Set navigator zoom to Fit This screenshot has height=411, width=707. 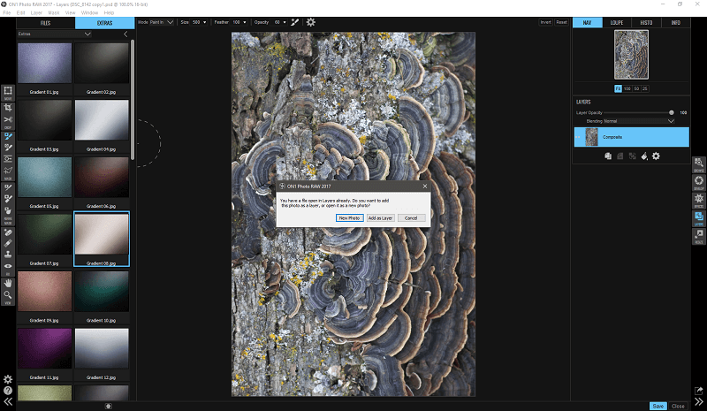[x=618, y=88]
